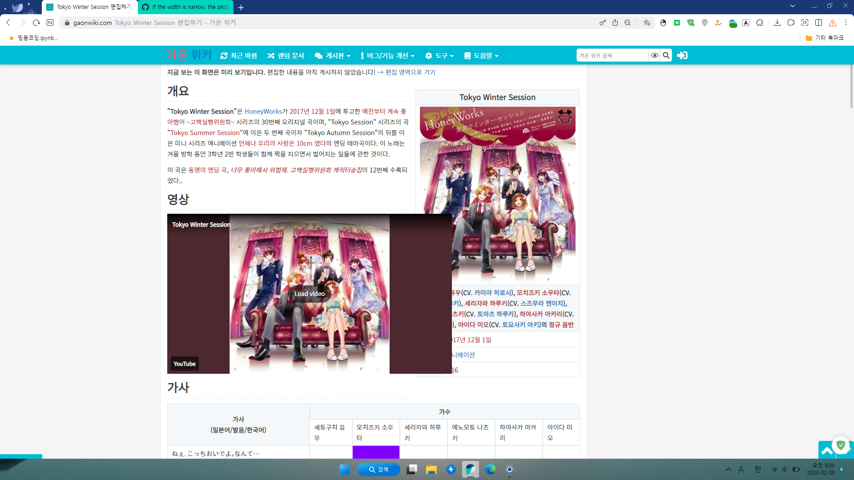Expand the 도움말 dropdown menu
This screenshot has width=854, height=480.
tap(481, 56)
